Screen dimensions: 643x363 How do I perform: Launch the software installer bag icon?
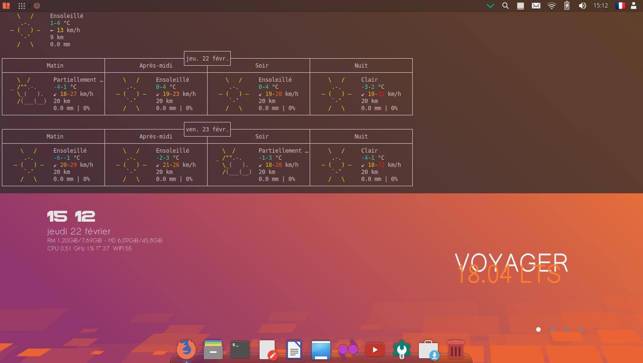click(x=429, y=350)
